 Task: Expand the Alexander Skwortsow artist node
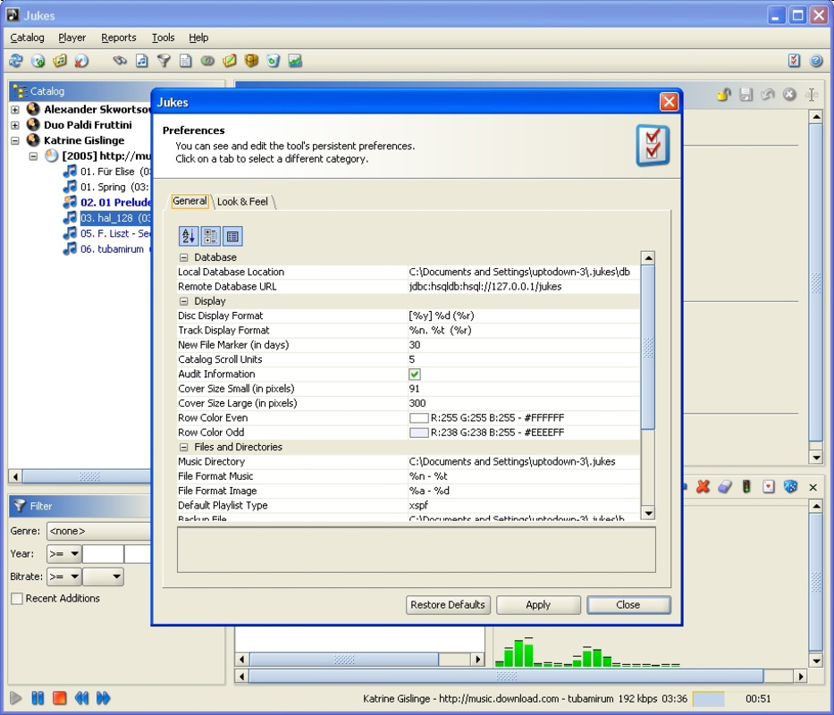coord(15,110)
